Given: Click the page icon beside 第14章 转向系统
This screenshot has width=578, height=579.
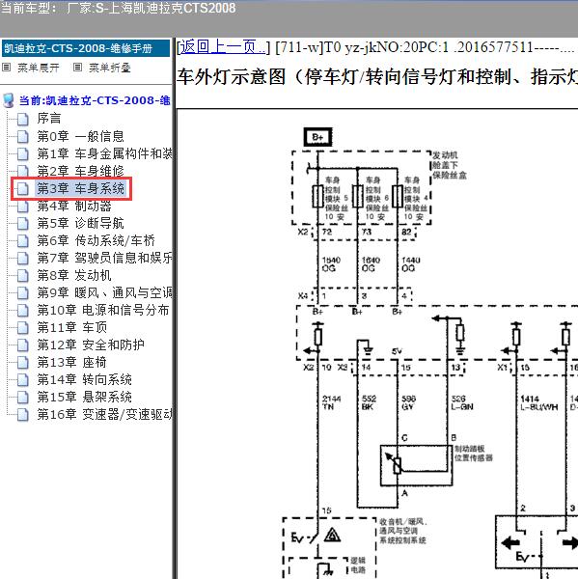Looking at the screenshot, I should tap(23, 379).
